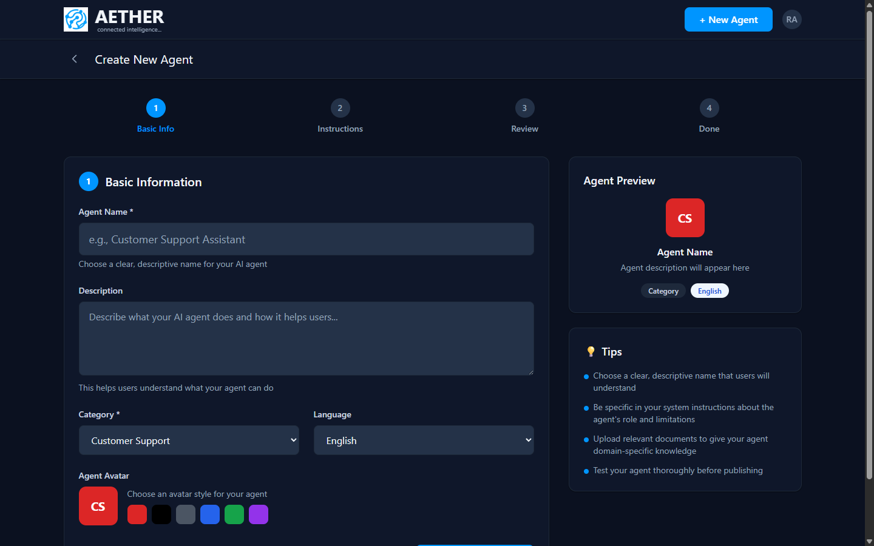Viewport: 874px width, 546px height.
Task: Click the English tag in Agent Preview
Action: [710, 291]
